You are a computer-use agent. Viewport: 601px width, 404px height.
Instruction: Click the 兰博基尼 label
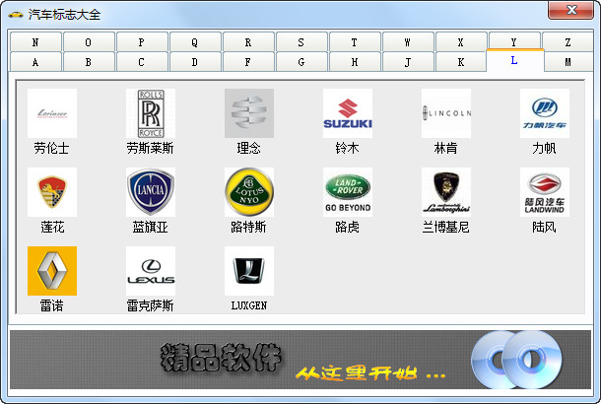445,227
